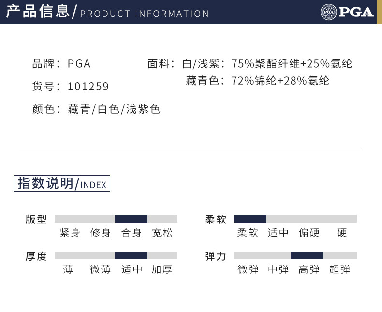The width and height of the screenshot is (382, 312).
Task: Click the navy segment on the 柔软 bar
Action: click(x=250, y=219)
